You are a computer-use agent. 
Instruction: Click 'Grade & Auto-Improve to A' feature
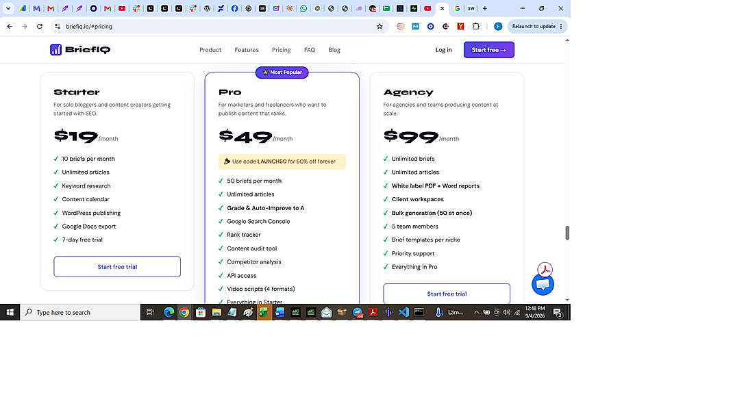click(266, 208)
